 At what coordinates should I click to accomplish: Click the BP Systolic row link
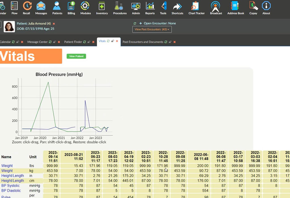pyautogui.click(x=10, y=186)
